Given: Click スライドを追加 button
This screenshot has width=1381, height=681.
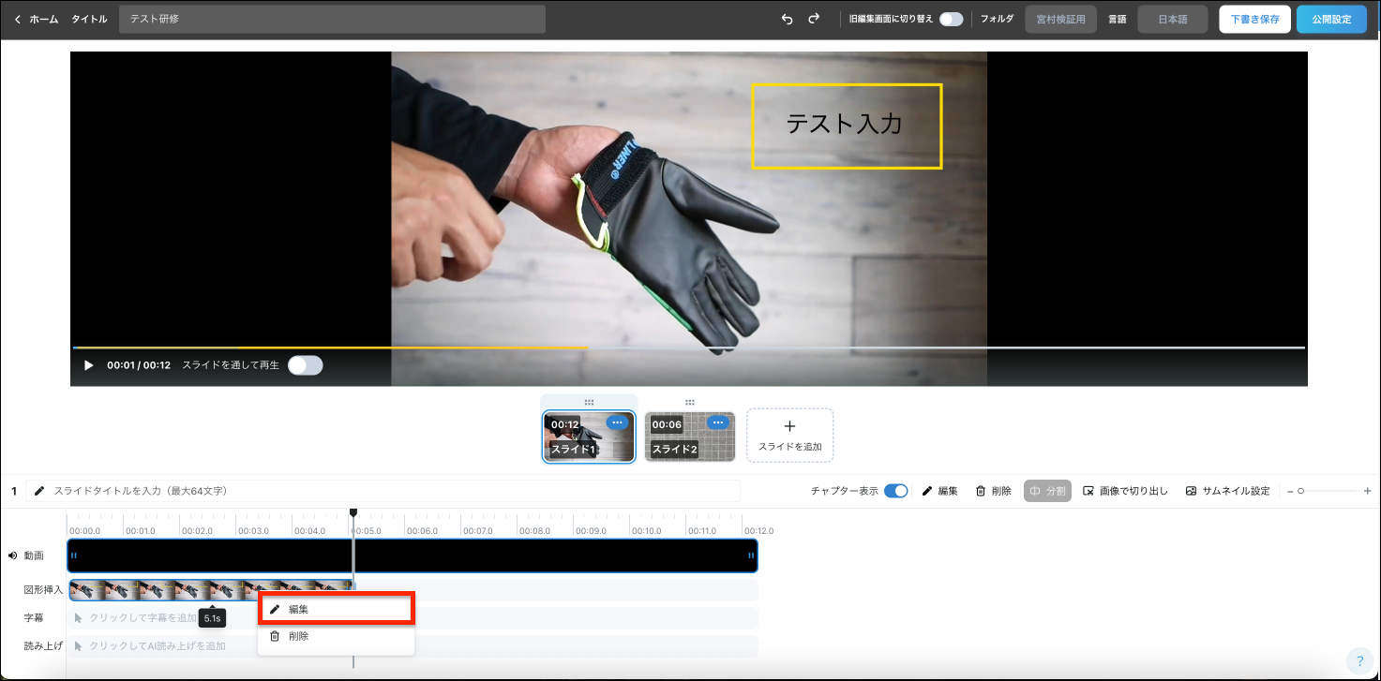Looking at the screenshot, I should [x=789, y=435].
